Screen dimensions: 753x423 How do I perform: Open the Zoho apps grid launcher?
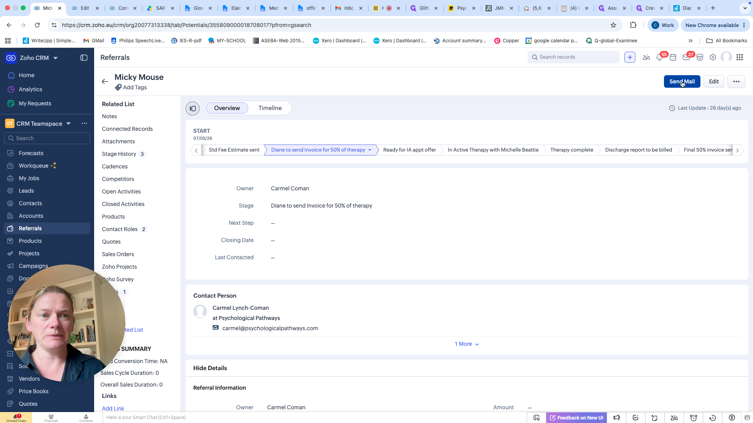tap(740, 58)
